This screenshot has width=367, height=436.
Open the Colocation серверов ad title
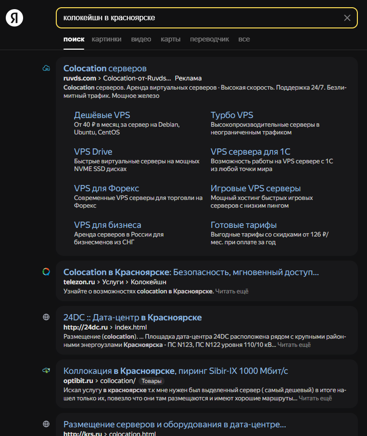[105, 68]
